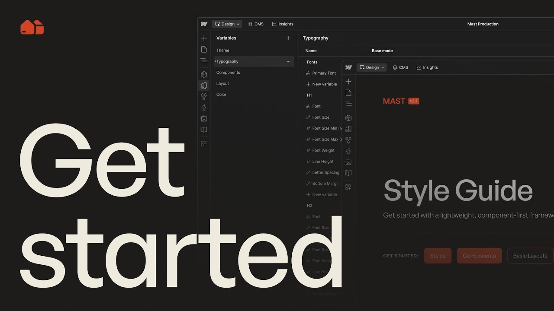
Task: Open the book icon in back window sidebar
Action: click(x=204, y=130)
